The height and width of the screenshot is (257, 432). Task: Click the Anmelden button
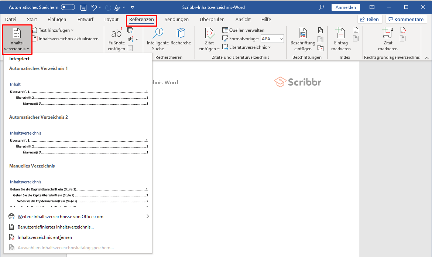pos(346,7)
